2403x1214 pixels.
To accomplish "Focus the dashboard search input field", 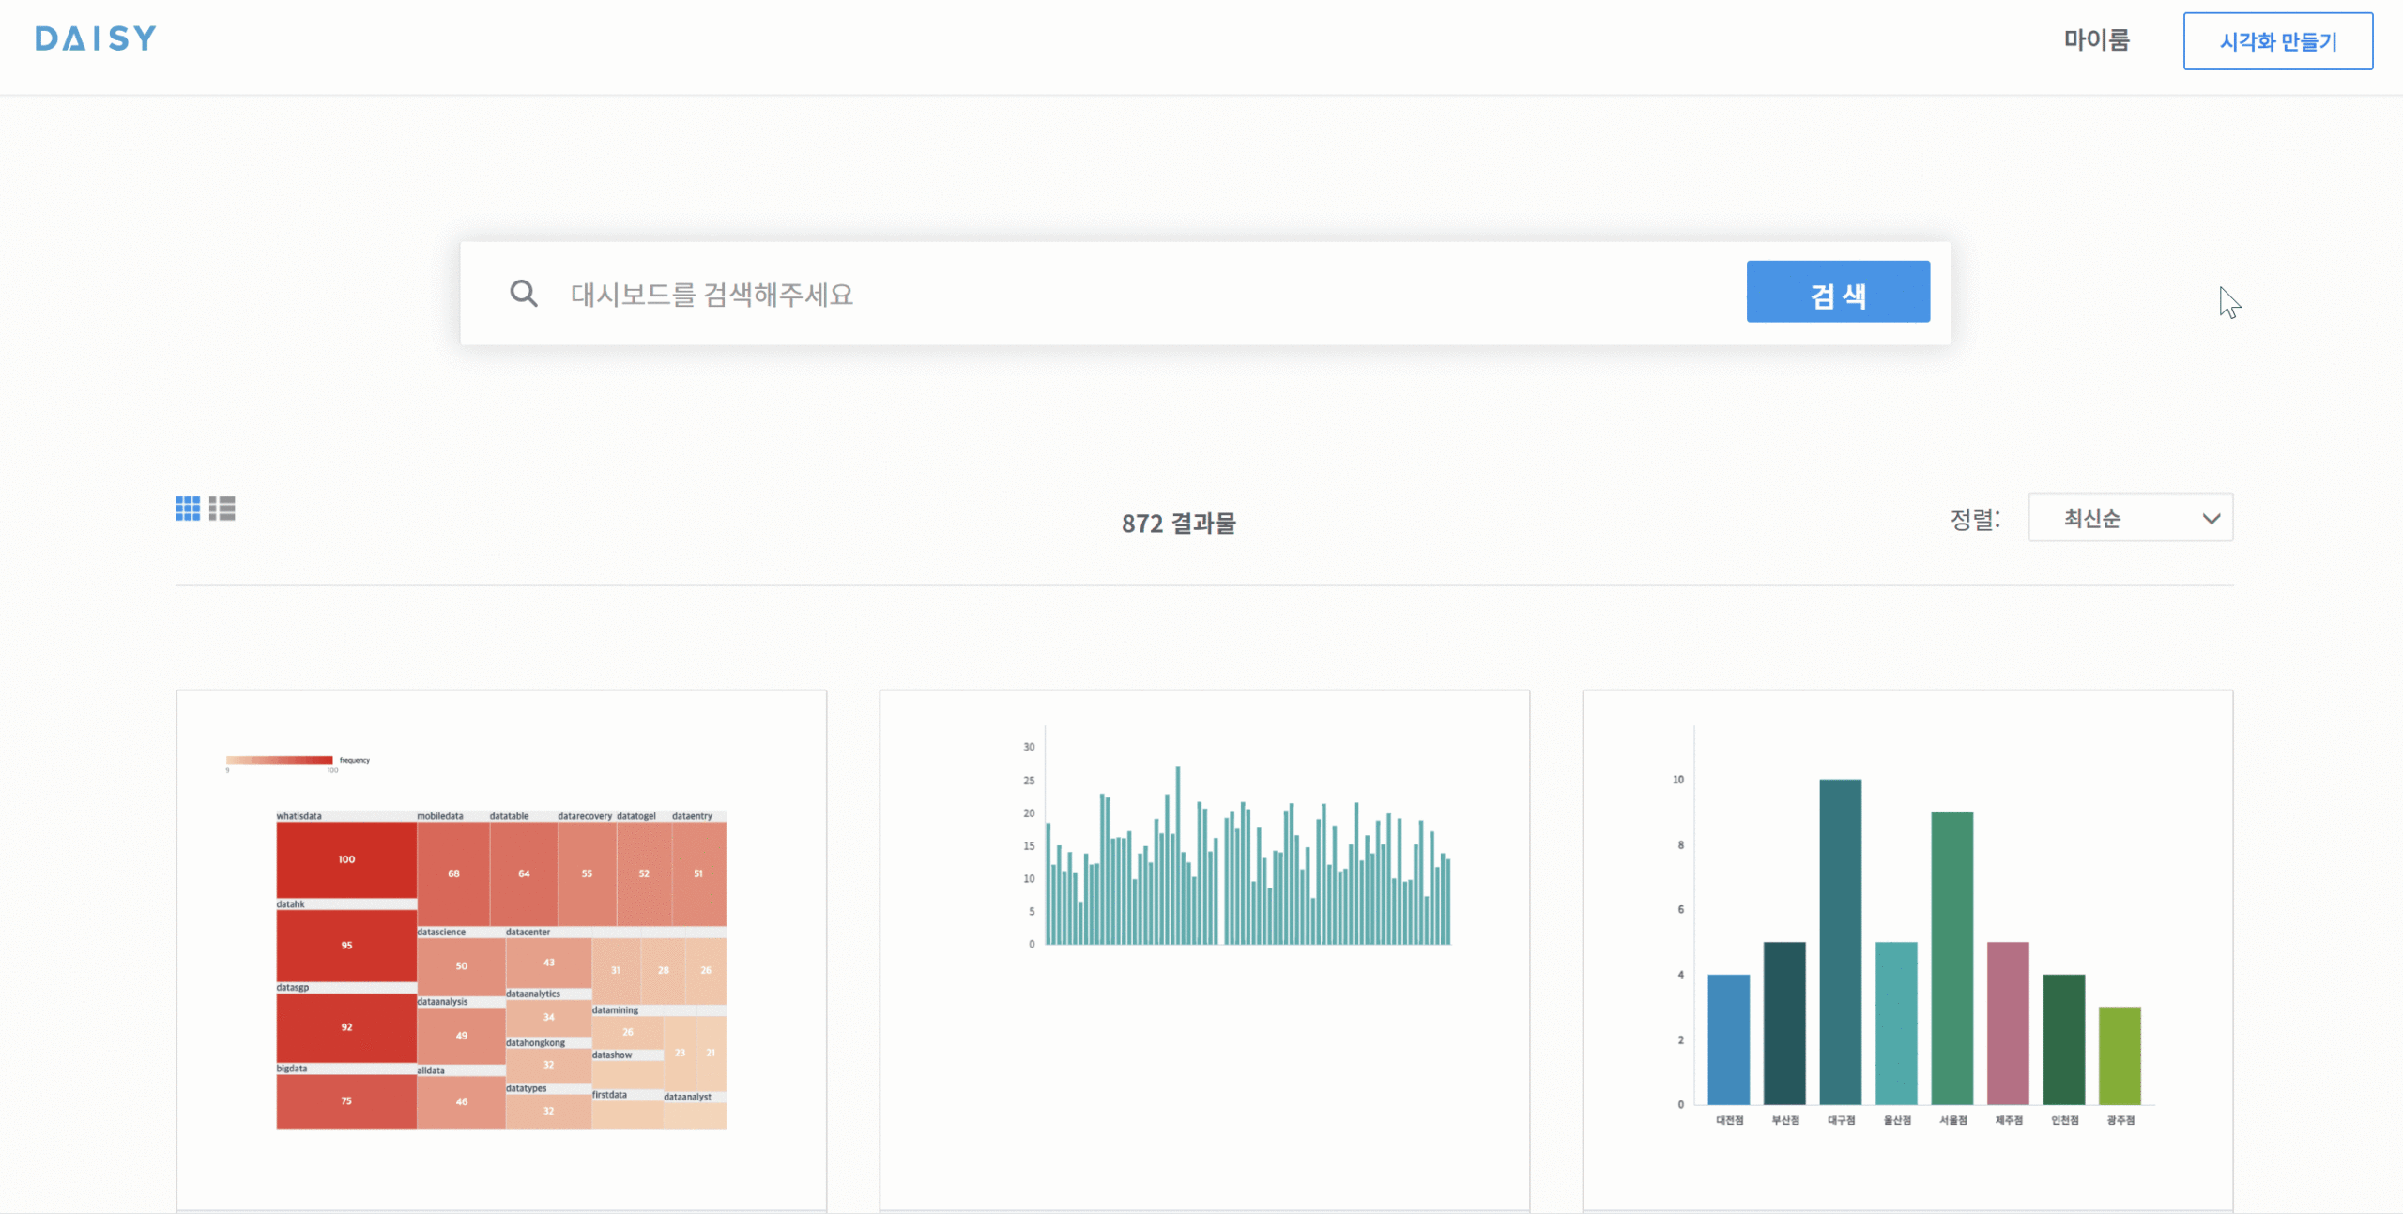I will click(1126, 294).
